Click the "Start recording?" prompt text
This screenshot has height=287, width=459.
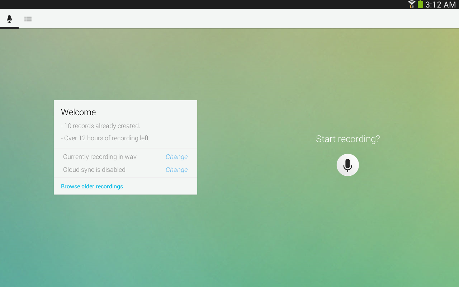pyautogui.click(x=348, y=139)
